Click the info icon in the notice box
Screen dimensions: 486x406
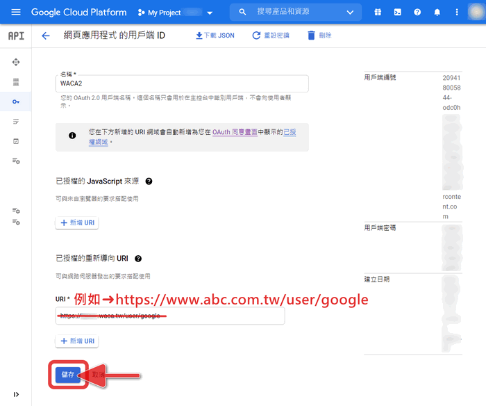tap(72, 136)
